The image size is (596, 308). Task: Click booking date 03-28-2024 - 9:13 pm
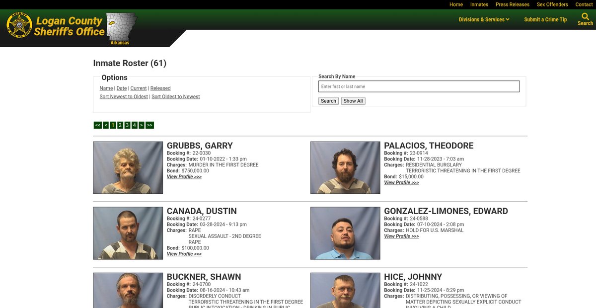[x=223, y=225]
